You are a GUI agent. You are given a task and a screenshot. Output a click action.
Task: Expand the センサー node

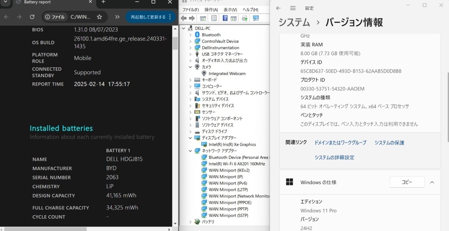[x=190, y=112]
